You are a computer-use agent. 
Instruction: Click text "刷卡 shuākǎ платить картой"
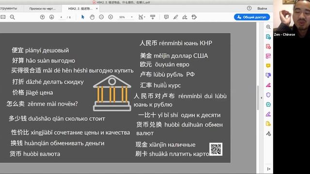173,154
